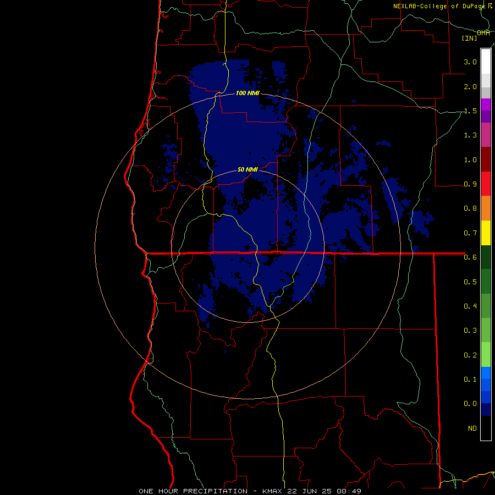Click the 0.1 legend value
This screenshot has height=495, width=495.
click(x=470, y=379)
